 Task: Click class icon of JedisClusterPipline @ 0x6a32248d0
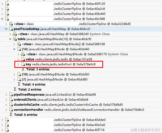click(x=11, y=24)
